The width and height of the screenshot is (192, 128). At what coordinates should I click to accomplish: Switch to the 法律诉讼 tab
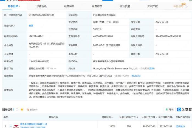pyautogui.click(x=42, y=6)
